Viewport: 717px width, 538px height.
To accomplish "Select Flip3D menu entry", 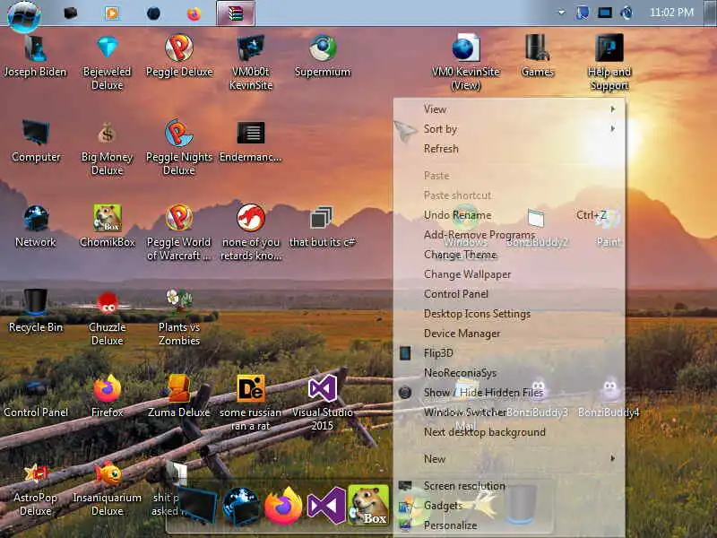I will click(509, 352).
